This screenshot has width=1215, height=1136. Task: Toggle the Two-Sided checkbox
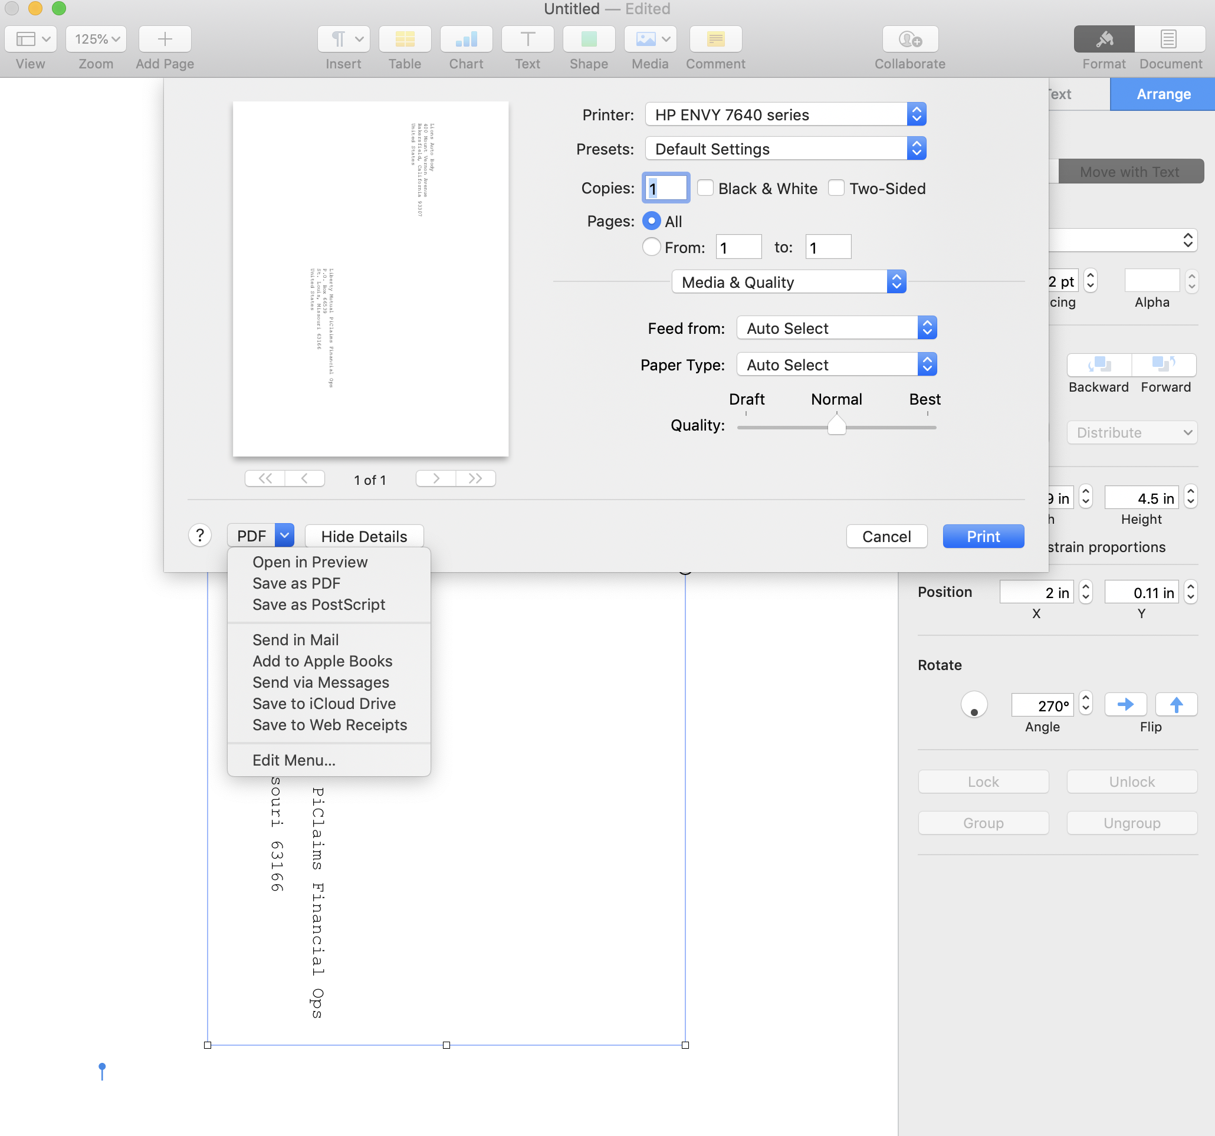836,188
